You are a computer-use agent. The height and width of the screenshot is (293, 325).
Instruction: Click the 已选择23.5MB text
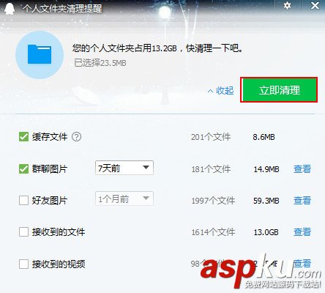tap(100, 63)
